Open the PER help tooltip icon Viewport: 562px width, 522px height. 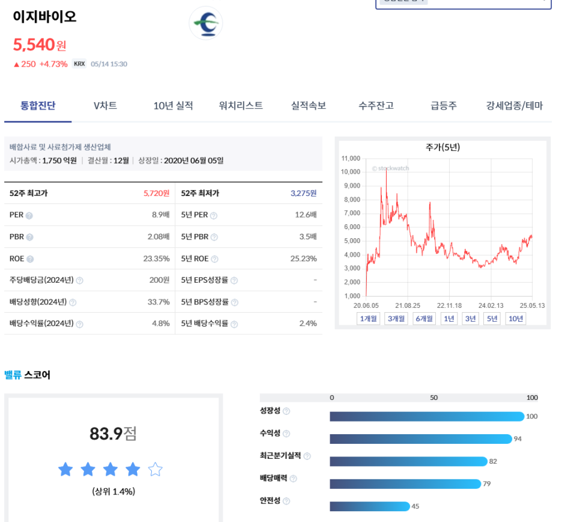[29, 215]
